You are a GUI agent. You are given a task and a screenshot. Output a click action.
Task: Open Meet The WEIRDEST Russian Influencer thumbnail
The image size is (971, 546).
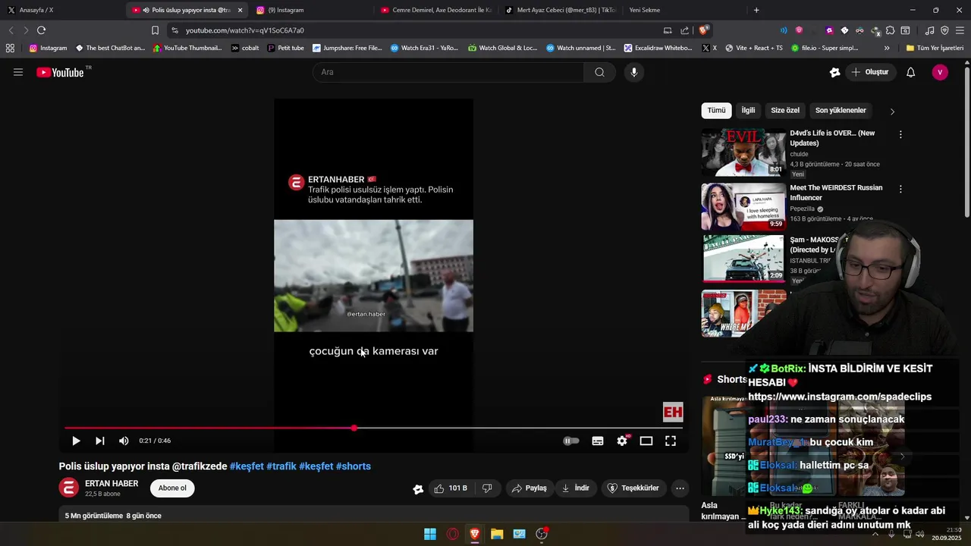(743, 207)
